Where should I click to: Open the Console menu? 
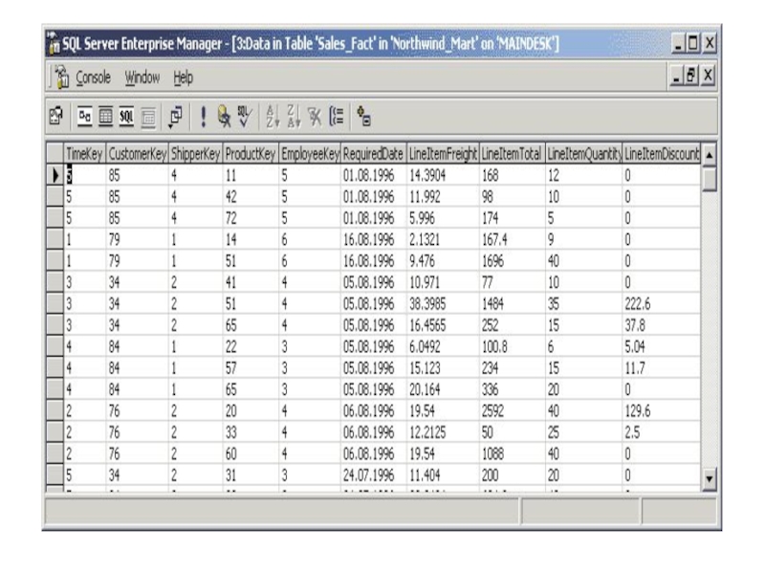coord(93,77)
